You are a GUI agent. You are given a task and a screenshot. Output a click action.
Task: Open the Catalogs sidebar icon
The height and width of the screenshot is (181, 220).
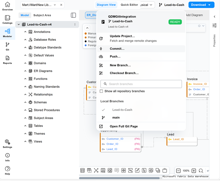(x=7, y=18)
